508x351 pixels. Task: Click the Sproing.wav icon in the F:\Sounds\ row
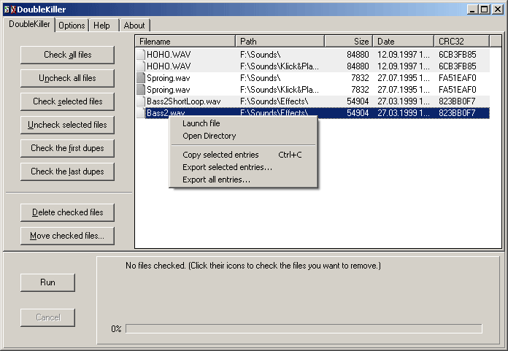click(x=141, y=77)
